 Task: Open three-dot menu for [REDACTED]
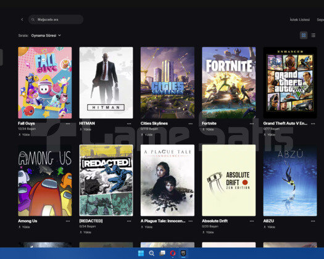(x=129, y=221)
